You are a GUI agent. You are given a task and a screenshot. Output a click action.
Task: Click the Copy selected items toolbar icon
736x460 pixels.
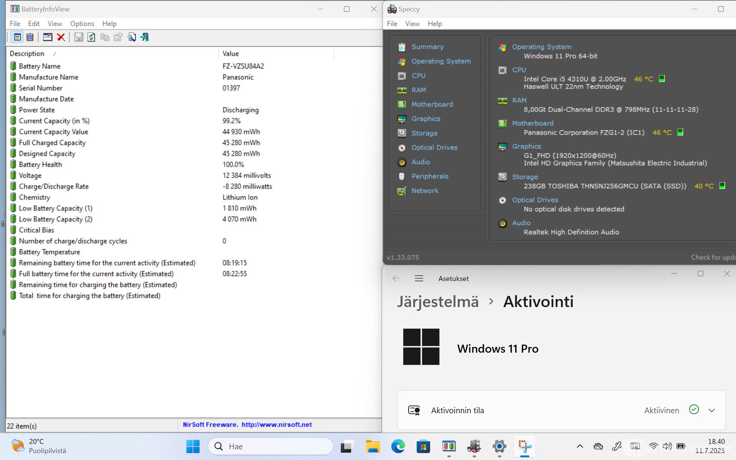(x=105, y=37)
